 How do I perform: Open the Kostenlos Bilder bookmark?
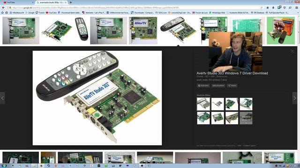coord(238,13)
